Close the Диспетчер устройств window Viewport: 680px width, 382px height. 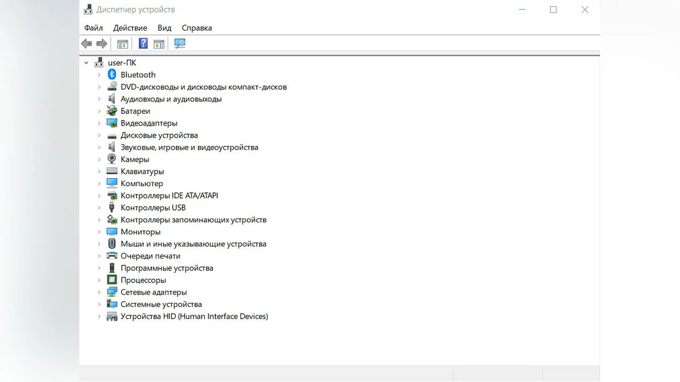tap(585, 10)
